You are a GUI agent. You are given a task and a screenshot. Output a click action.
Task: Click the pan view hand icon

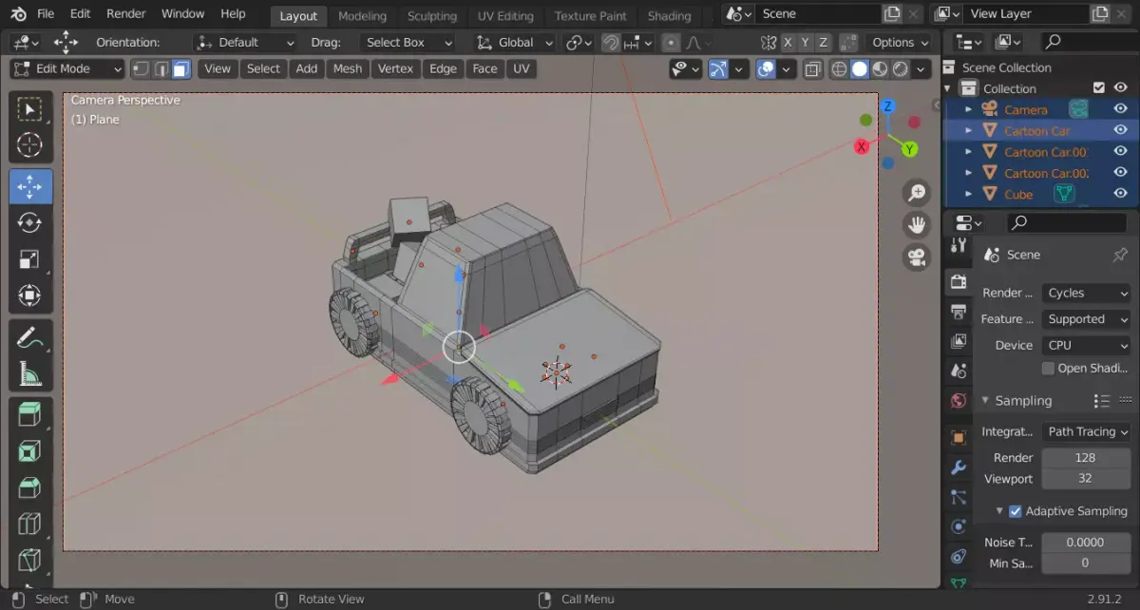click(917, 225)
